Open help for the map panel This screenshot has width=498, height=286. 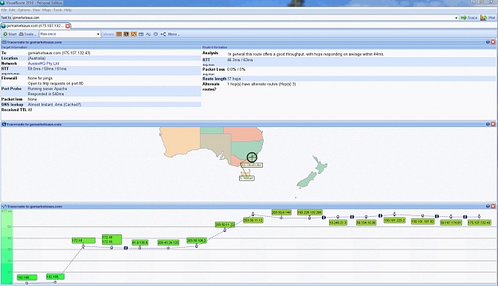pos(488,124)
